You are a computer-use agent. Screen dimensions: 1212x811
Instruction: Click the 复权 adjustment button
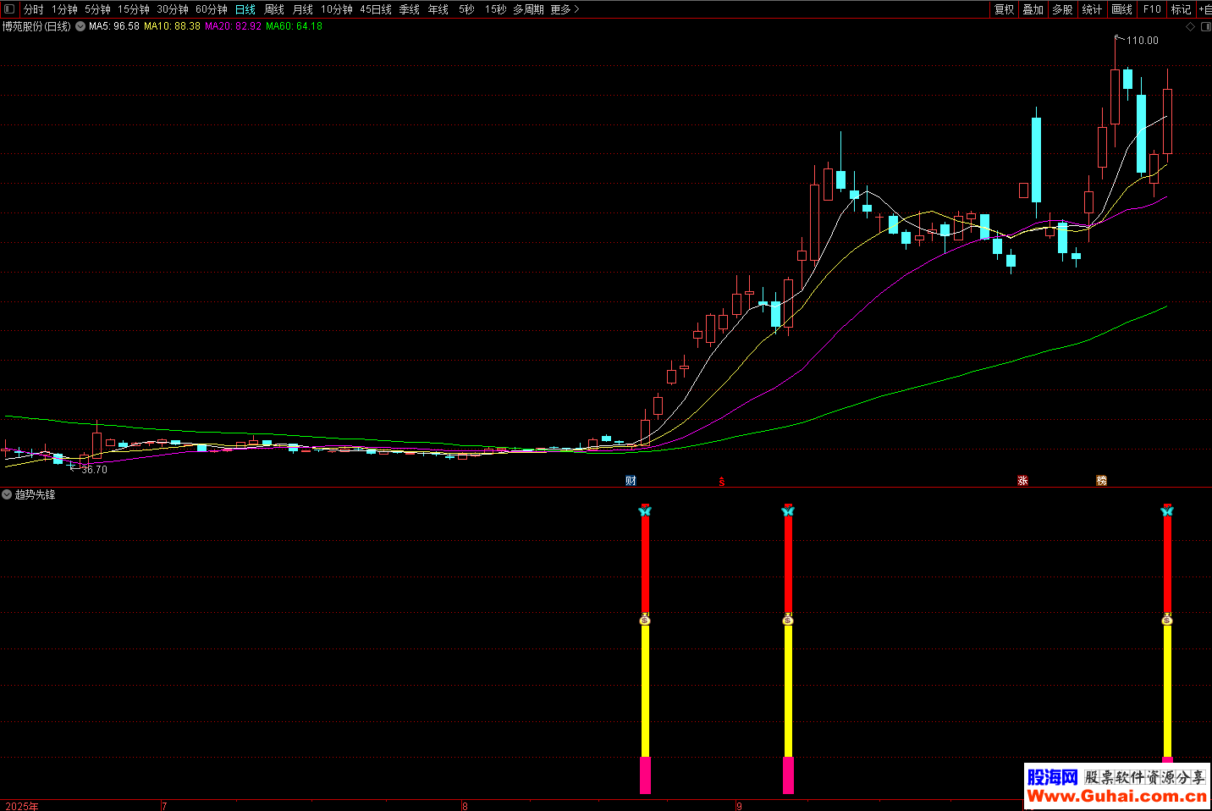tap(1004, 9)
